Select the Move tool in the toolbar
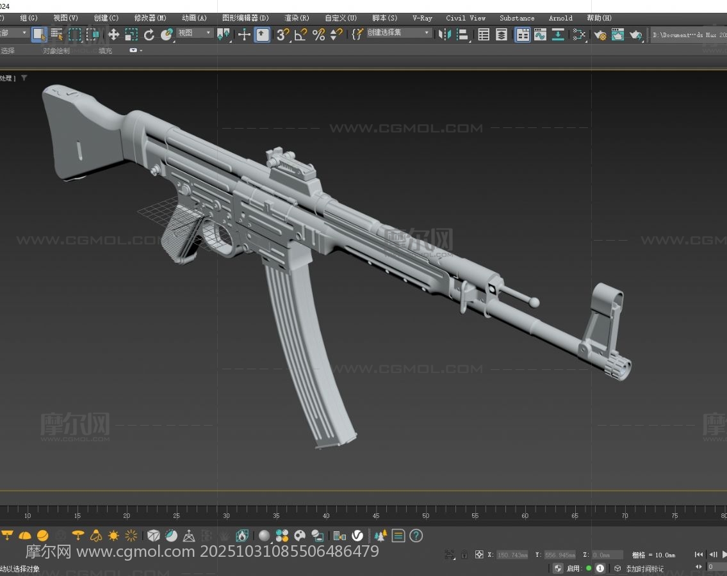 [113, 35]
